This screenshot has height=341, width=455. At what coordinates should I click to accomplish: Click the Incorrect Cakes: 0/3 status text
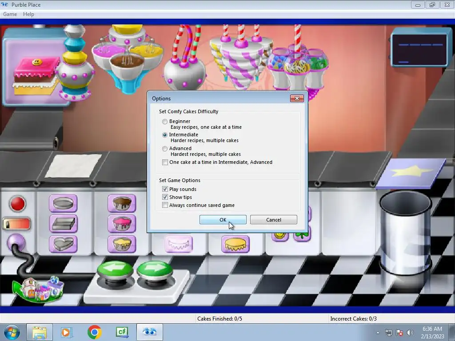coord(353,319)
